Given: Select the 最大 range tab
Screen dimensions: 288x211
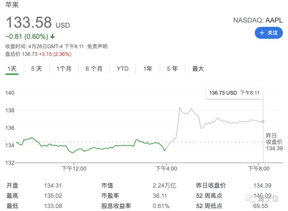Looking at the screenshot, I should click(x=198, y=69).
